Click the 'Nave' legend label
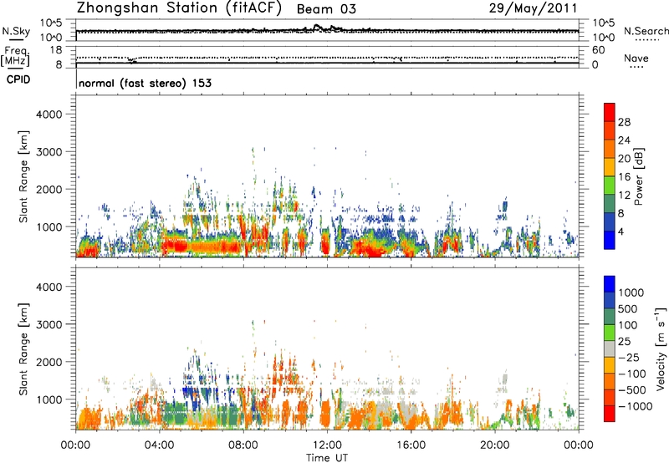669x463 pixels. 636,59
